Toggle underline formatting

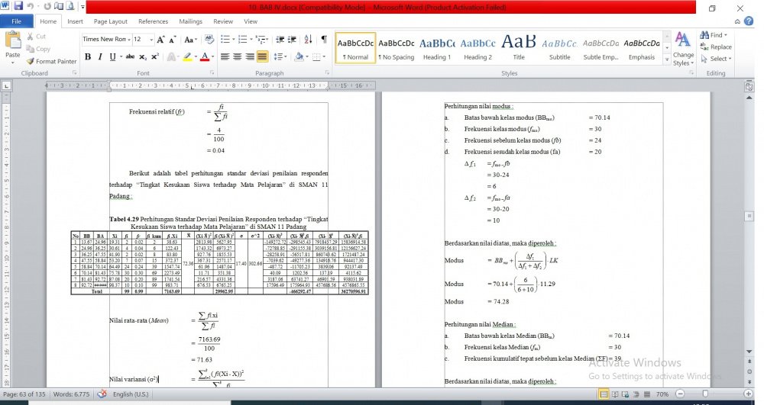tap(112, 57)
